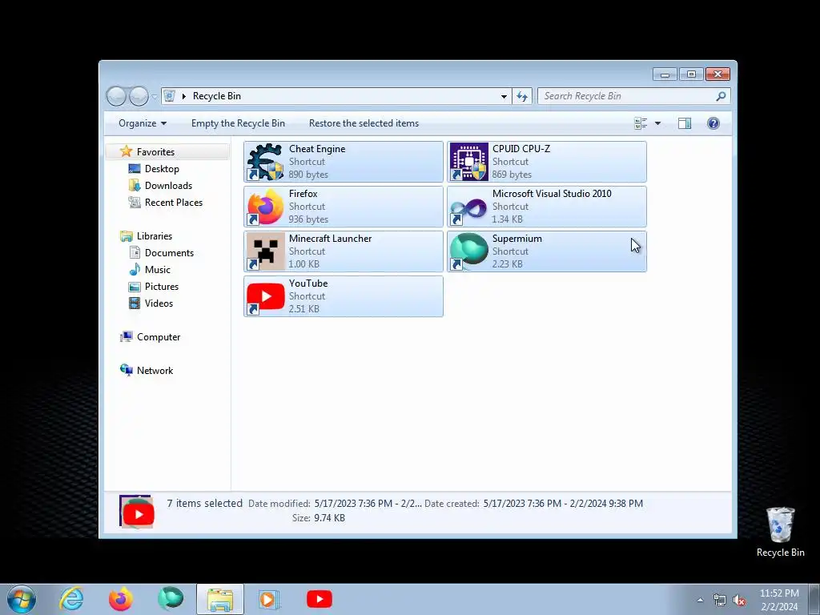Select the Supermium shortcut icon
The width and height of the screenshot is (820, 615).
coord(468,251)
